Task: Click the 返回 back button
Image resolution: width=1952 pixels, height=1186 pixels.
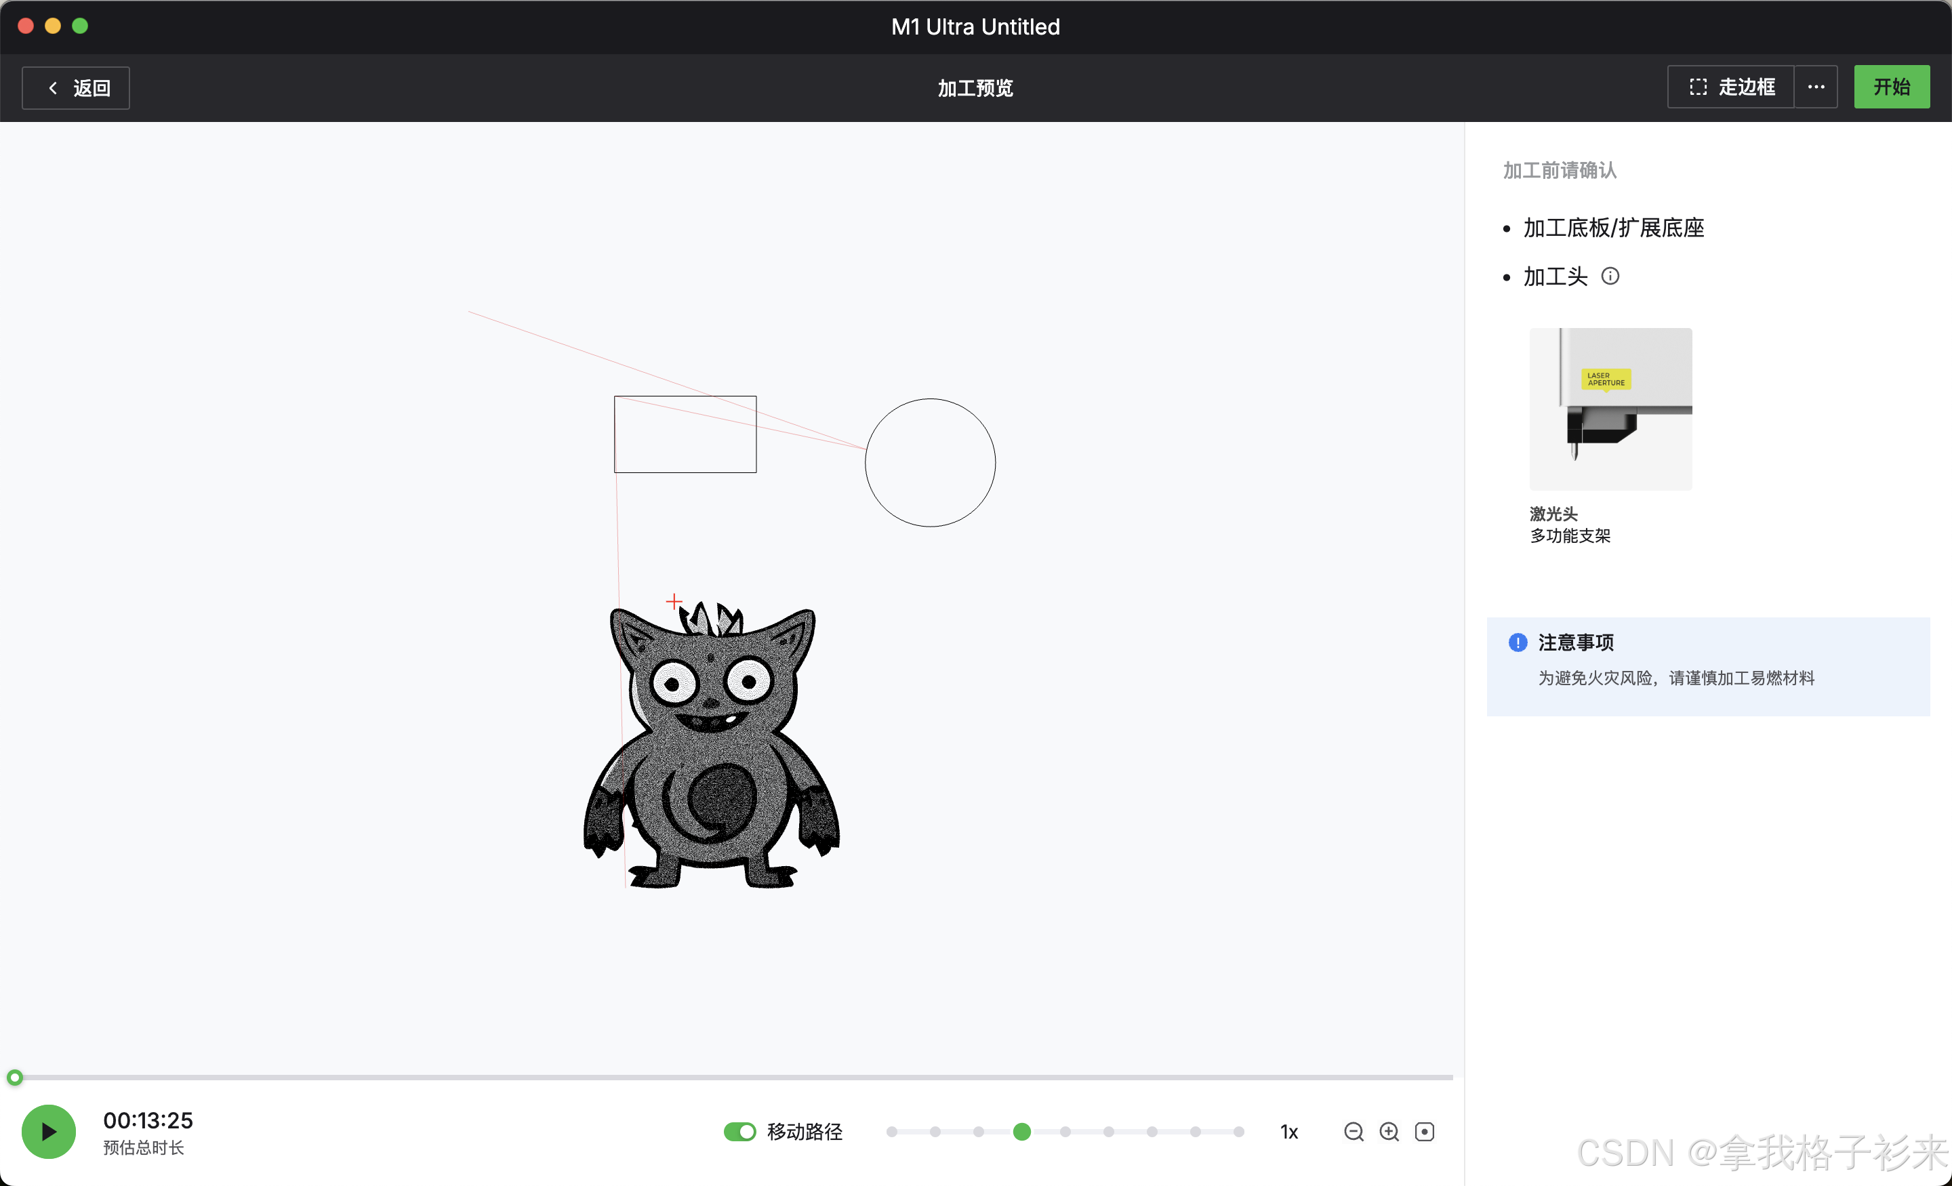Action: tap(75, 88)
